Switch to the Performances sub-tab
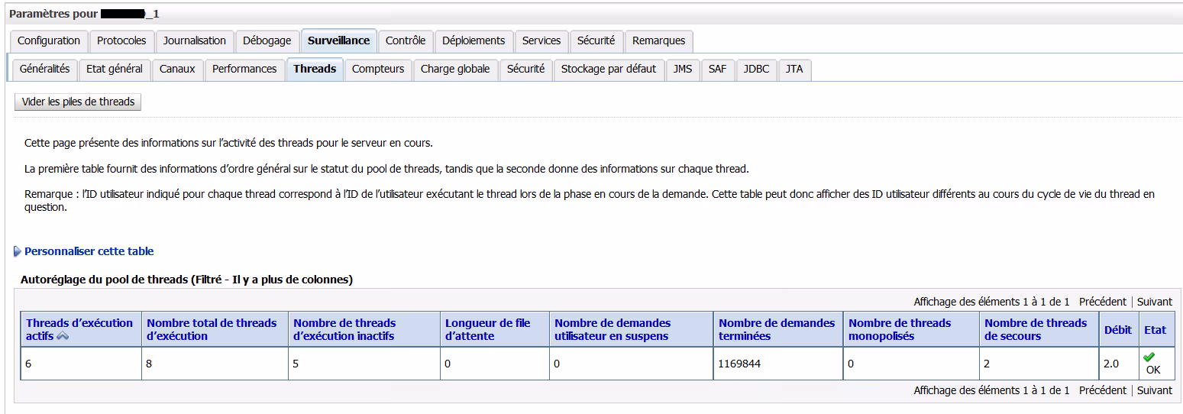This screenshot has height=414, width=1183. pos(244,70)
